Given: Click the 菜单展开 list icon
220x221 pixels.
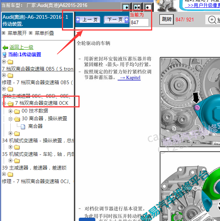Looking at the screenshot, I should point(4,33).
